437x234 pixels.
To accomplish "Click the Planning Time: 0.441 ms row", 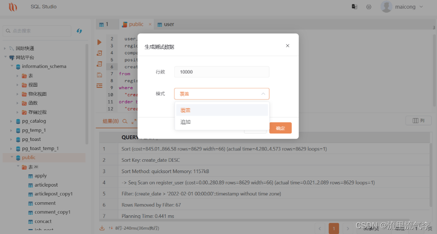I will pos(264,216).
